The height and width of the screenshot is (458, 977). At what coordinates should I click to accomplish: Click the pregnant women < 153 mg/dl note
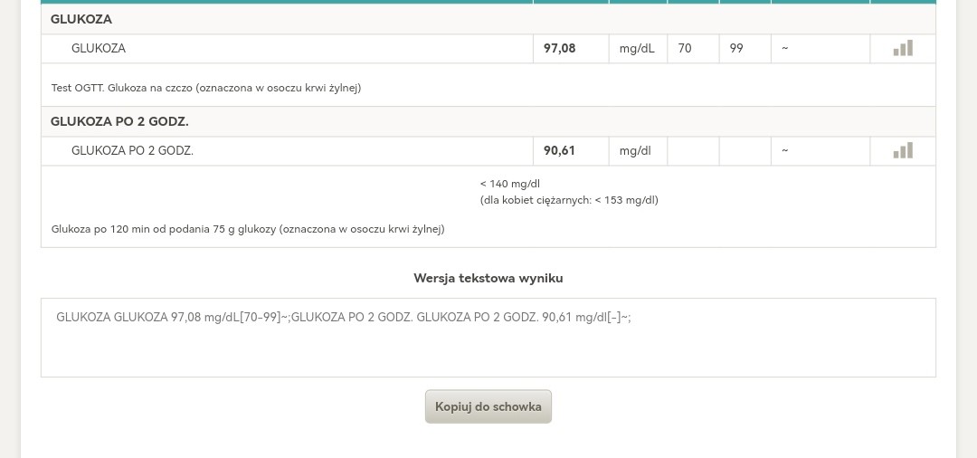569,200
